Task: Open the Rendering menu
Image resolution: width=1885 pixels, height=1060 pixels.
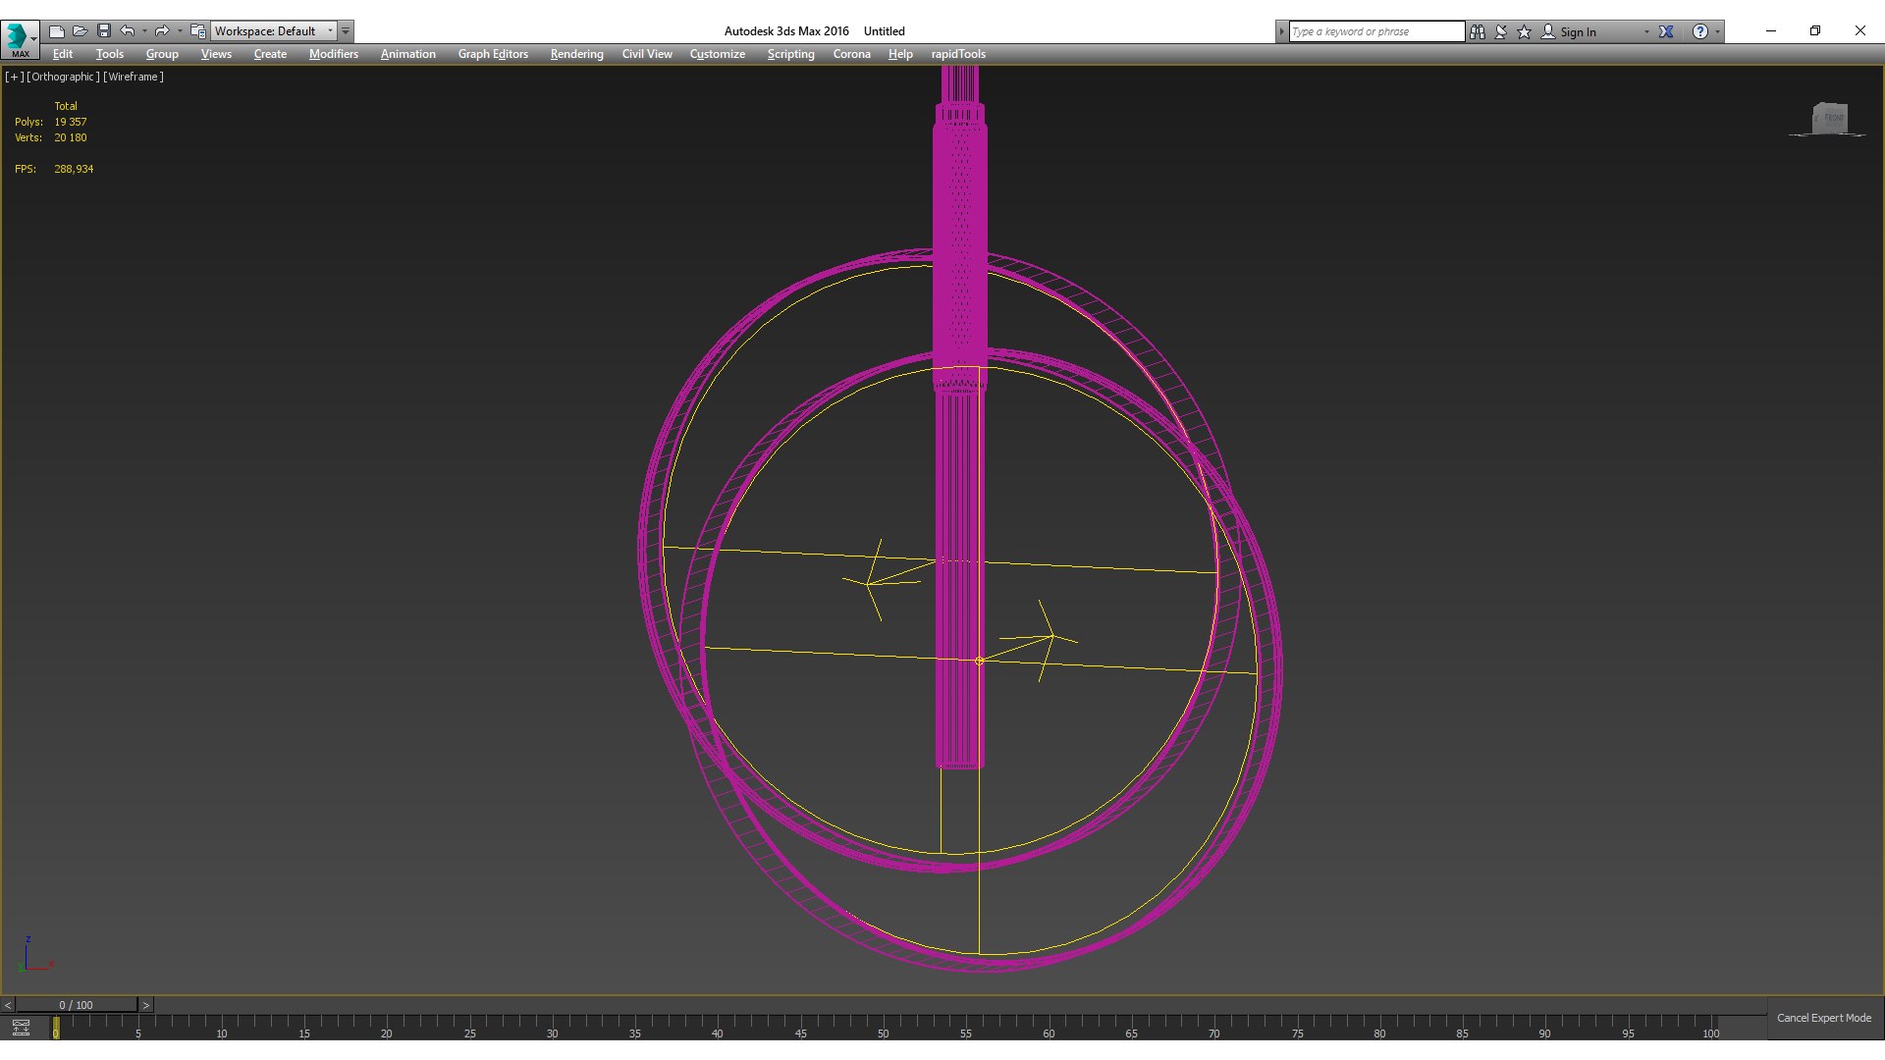Action: tap(576, 54)
